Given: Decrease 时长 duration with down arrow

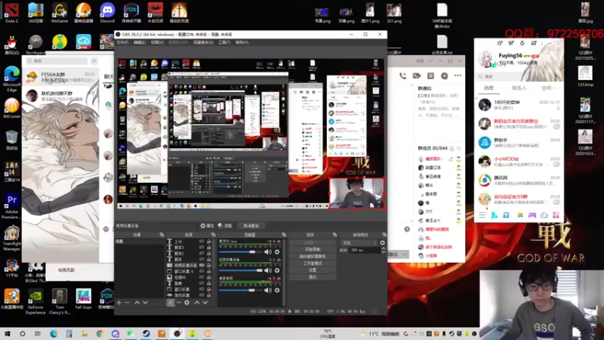Looking at the screenshot, I should (x=384, y=252).
